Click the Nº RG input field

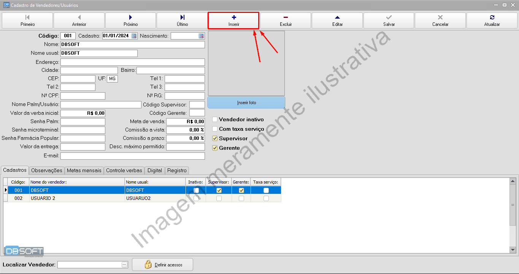click(185, 96)
